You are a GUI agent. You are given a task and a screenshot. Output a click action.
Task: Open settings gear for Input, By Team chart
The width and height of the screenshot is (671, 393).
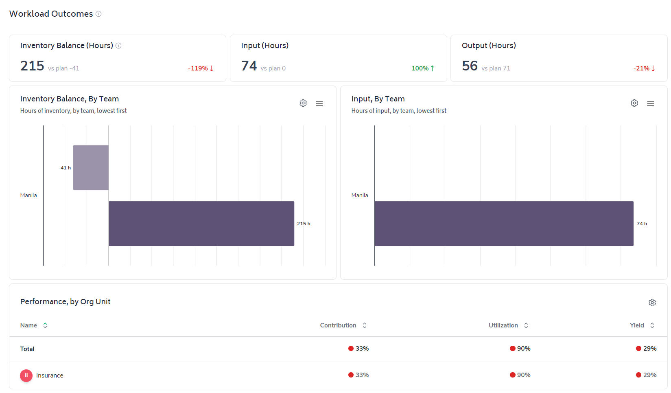[634, 103]
